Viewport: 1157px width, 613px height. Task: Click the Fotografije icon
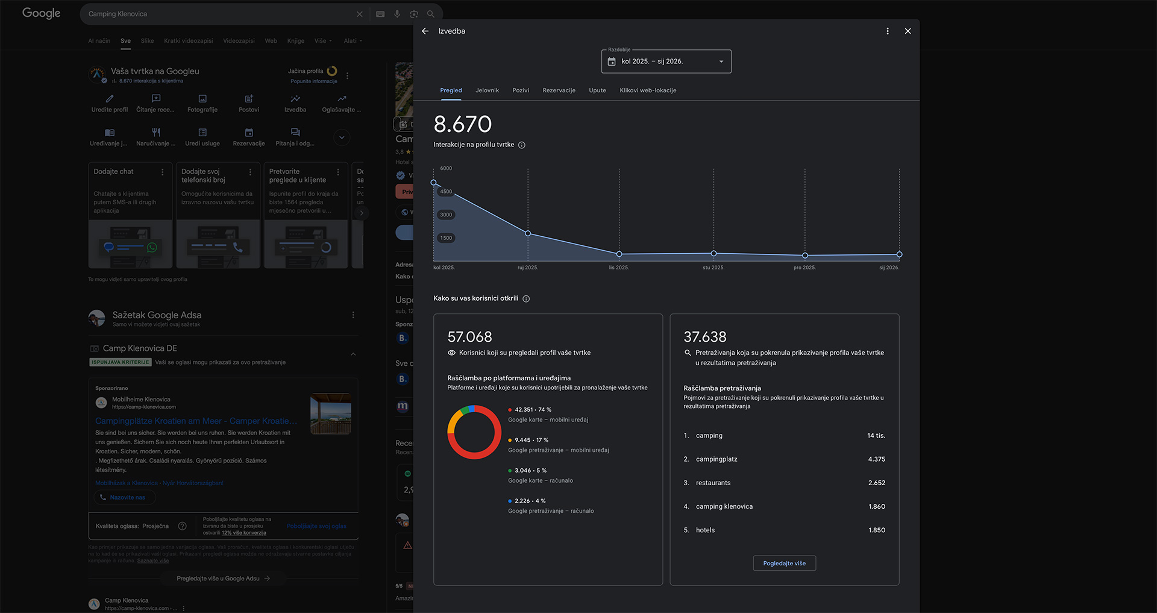(x=202, y=99)
